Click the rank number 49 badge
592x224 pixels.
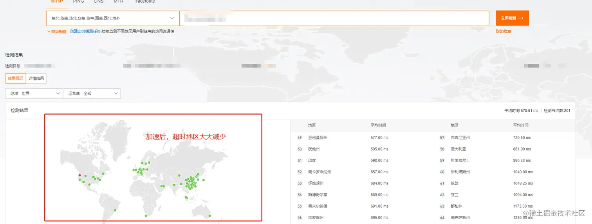300,138
